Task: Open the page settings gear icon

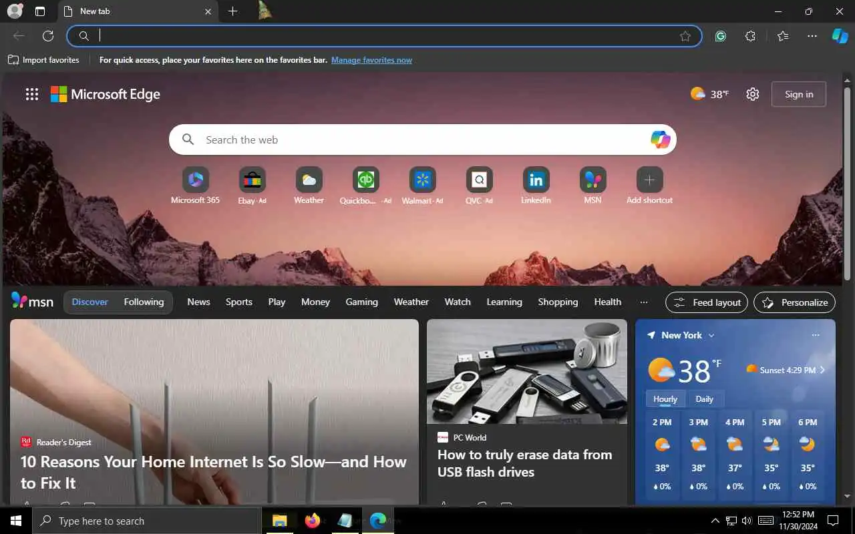Action: tap(753, 94)
